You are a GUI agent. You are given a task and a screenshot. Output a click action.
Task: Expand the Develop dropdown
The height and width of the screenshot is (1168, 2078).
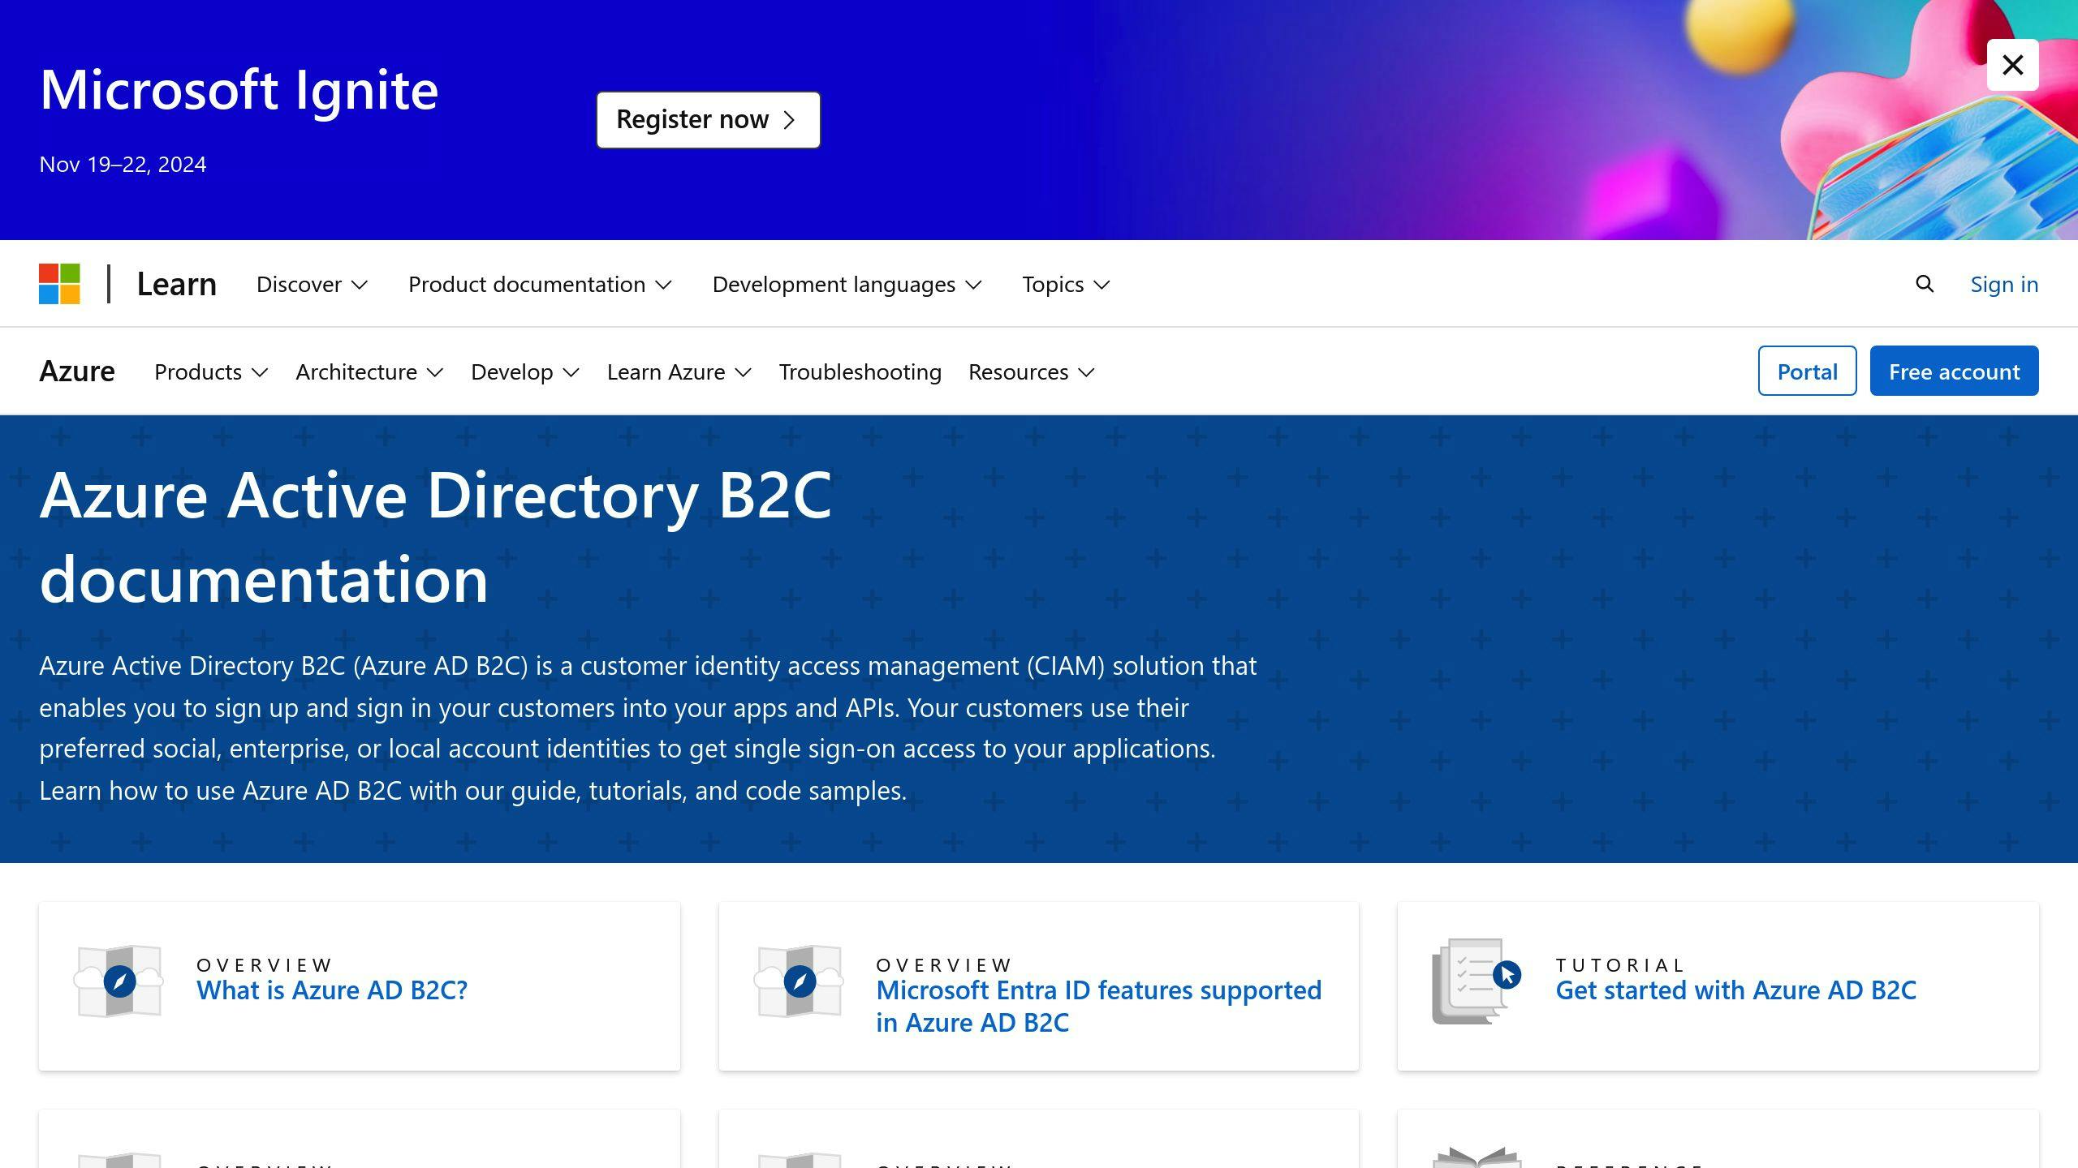[525, 372]
